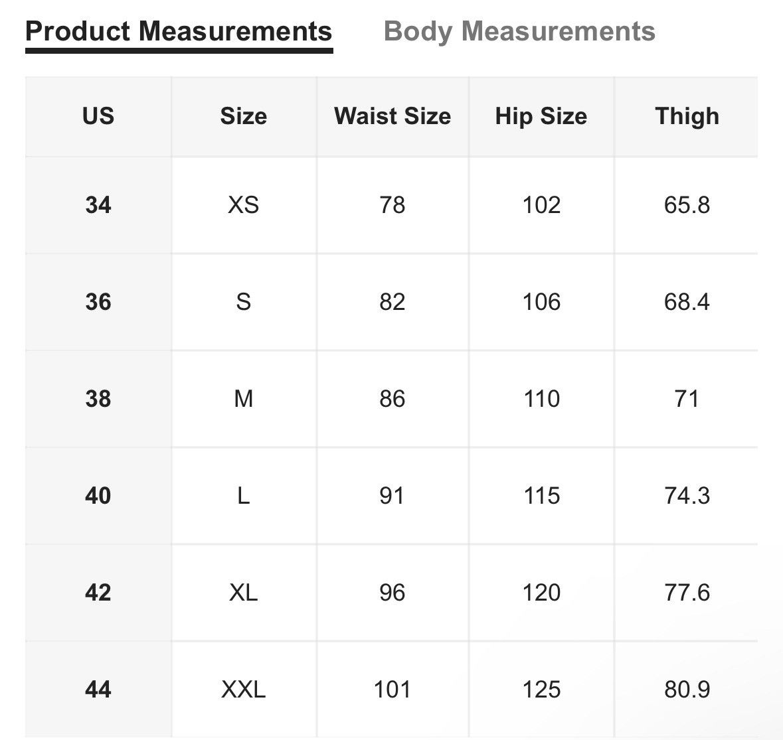Select the M size cell
Screen dimensions: 783x740
(244, 399)
